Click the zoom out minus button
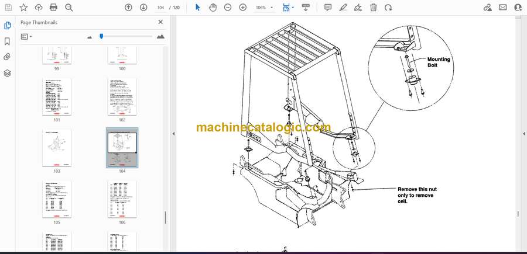 (227, 8)
